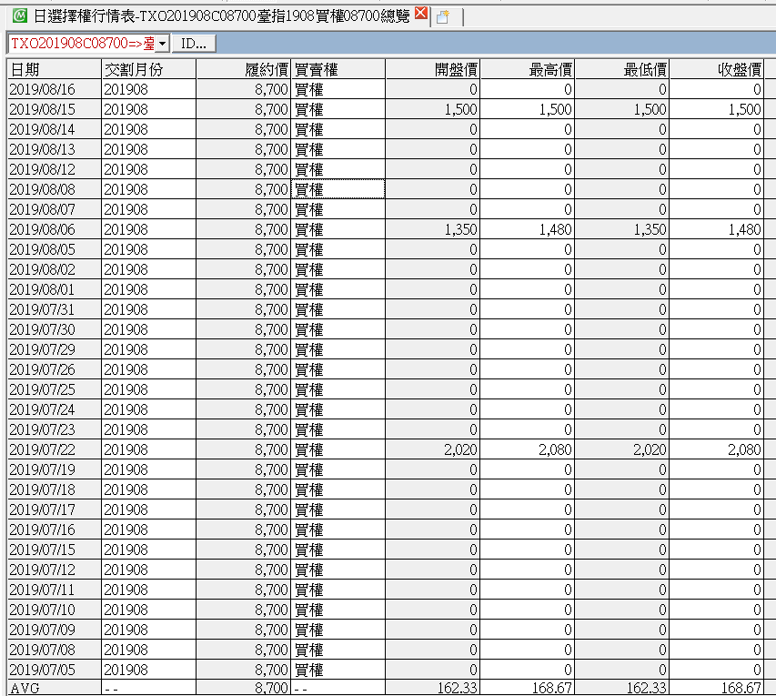
Task: Select the 2019/08/15 date cell
Action: [54, 109]
